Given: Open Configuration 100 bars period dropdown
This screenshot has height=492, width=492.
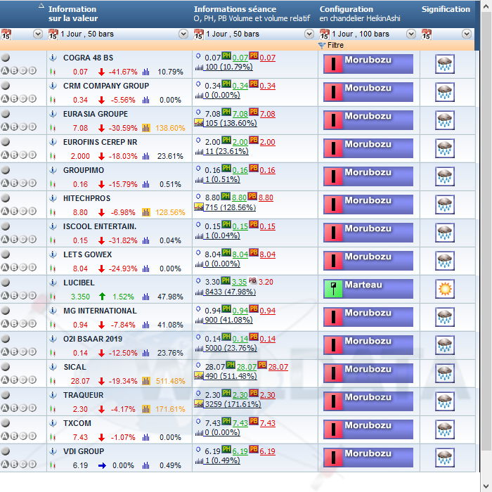Looking at the screenshot, I should (411, 34).
